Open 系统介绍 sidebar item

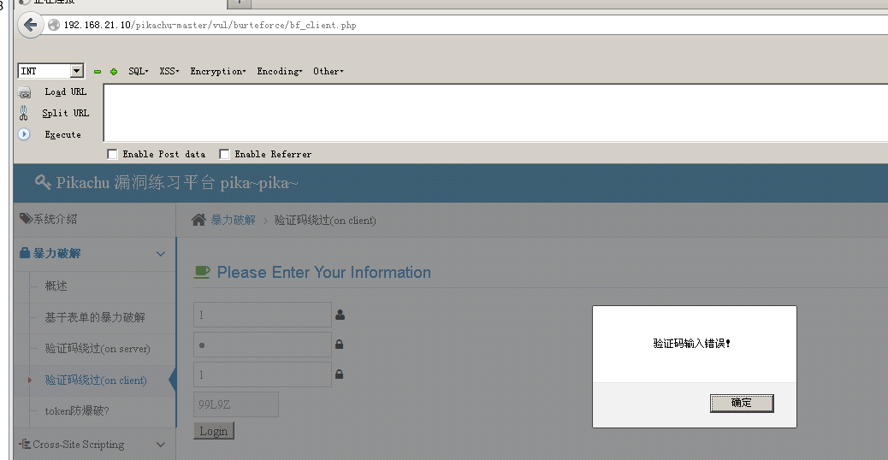pyautogui.click(x=95, y=219)
